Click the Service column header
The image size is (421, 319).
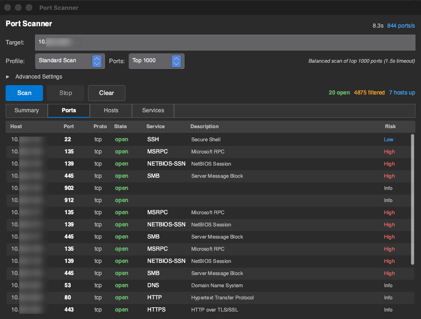pyautogui.click(x=155, y=127)
